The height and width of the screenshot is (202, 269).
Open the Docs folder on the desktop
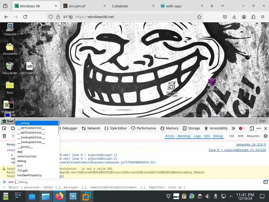[10, 88]
